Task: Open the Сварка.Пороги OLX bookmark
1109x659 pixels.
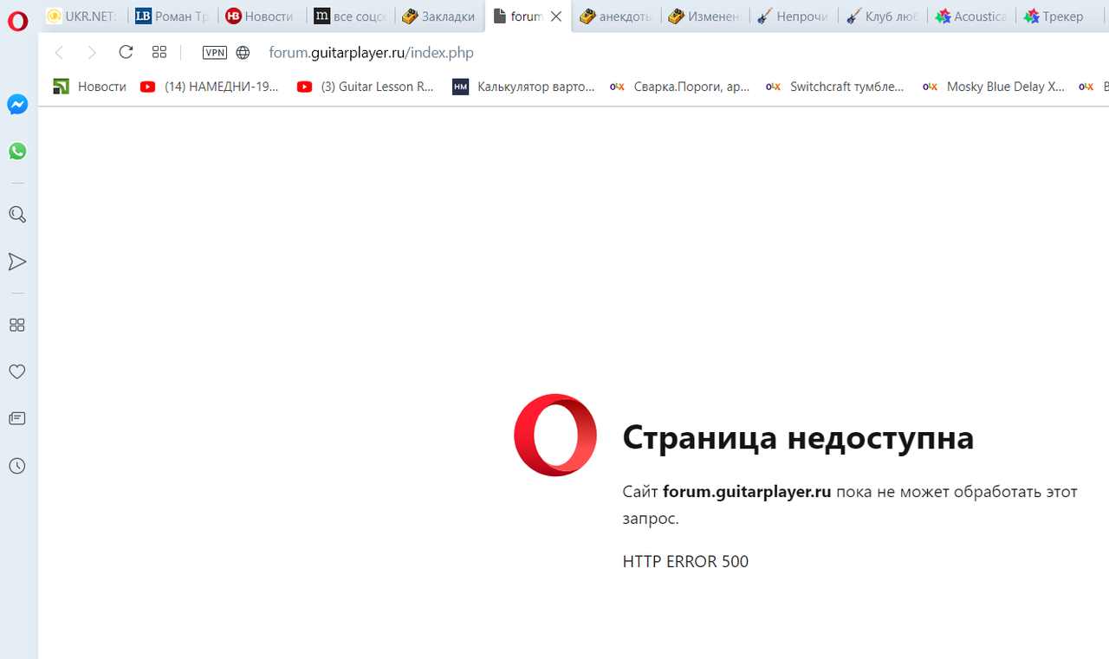Action: pos(680,87)
